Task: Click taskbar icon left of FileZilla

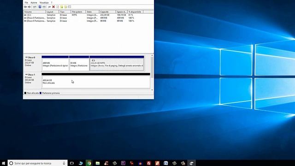Action: tap(140, 163)
